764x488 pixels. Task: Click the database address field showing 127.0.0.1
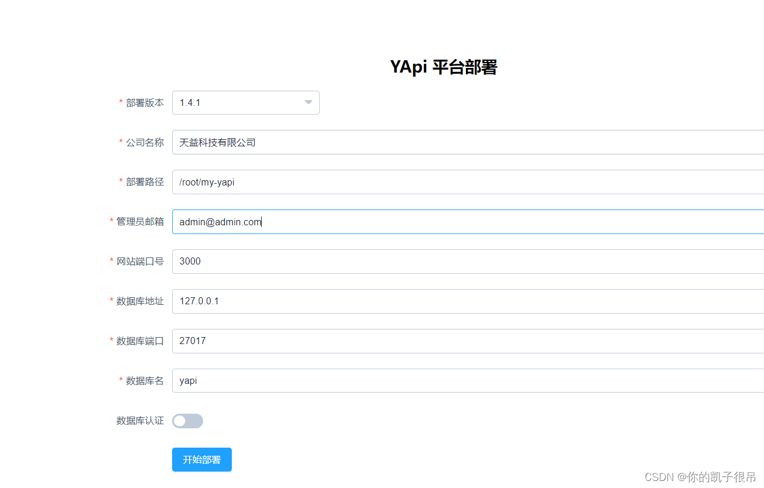point(351,301)
